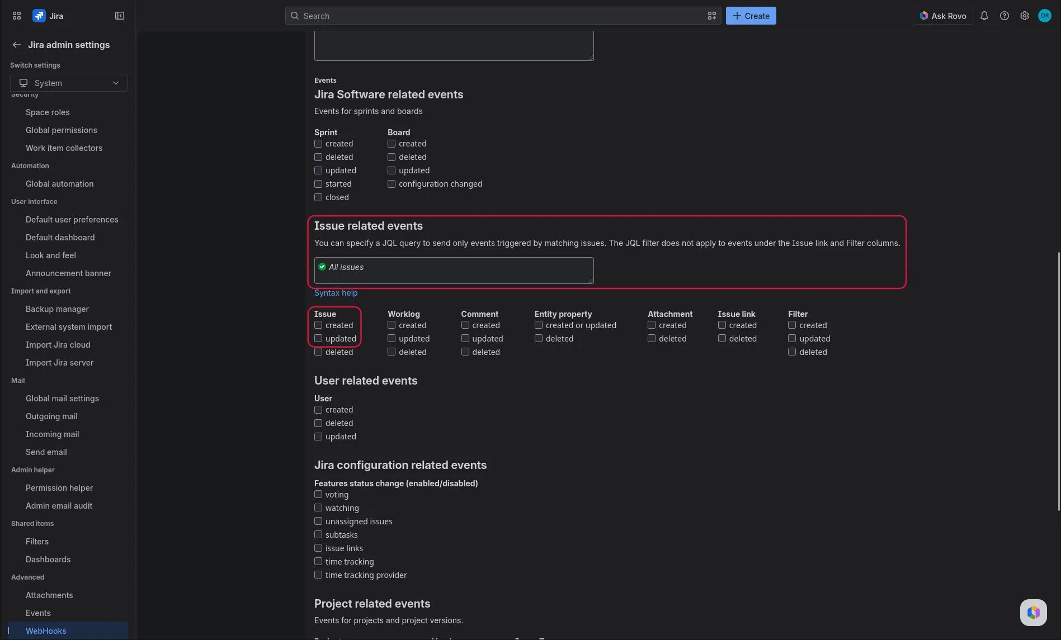Enable Issue created event
The height and width of the screenshot is (640, 1061).
coord(318,325)
